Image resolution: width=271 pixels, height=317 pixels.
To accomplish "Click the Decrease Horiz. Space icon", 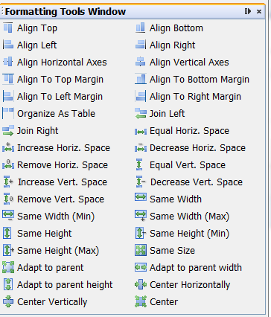I will pyautogui.click(x=141, y=147).
